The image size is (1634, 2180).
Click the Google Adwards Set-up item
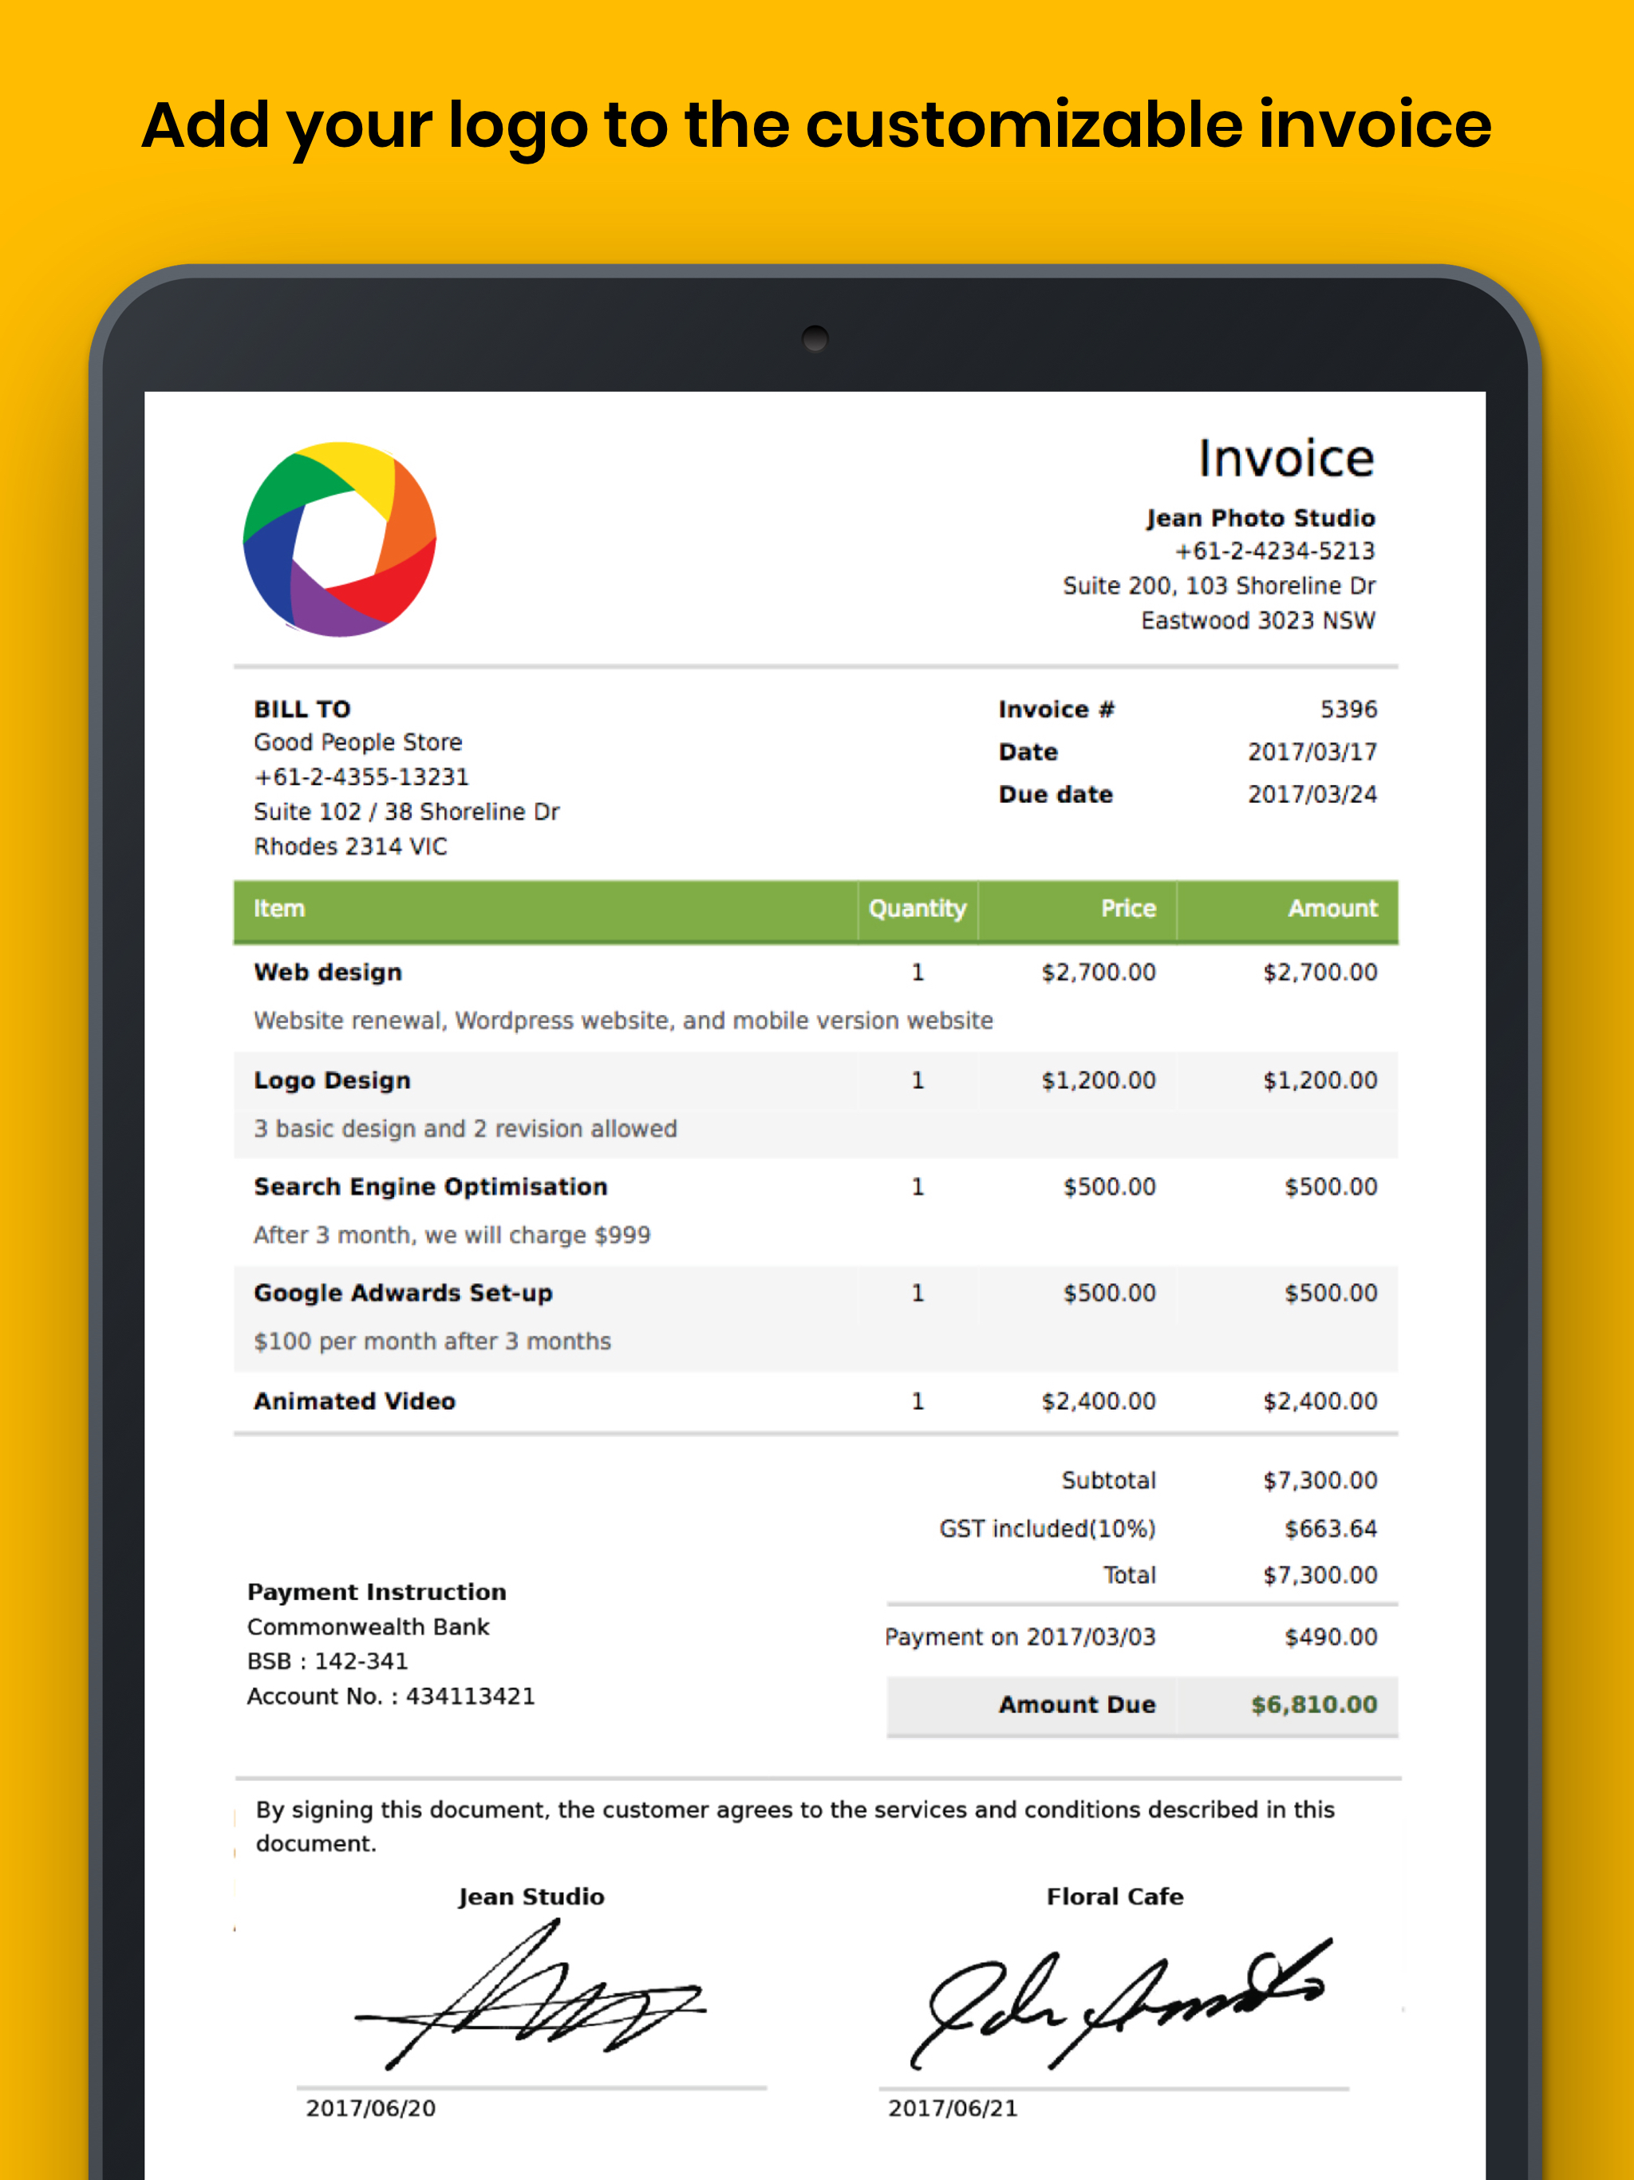click(x=403, y=1293)
